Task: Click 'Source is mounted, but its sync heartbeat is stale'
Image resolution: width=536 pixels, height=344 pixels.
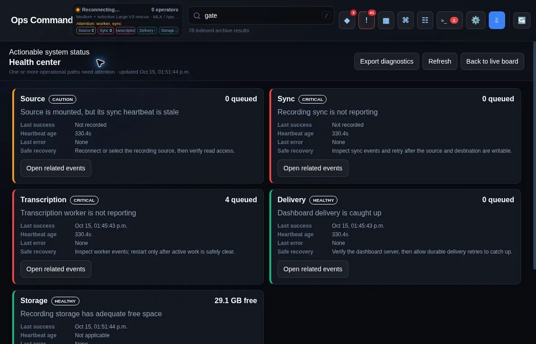Action: tap(99, 112)
